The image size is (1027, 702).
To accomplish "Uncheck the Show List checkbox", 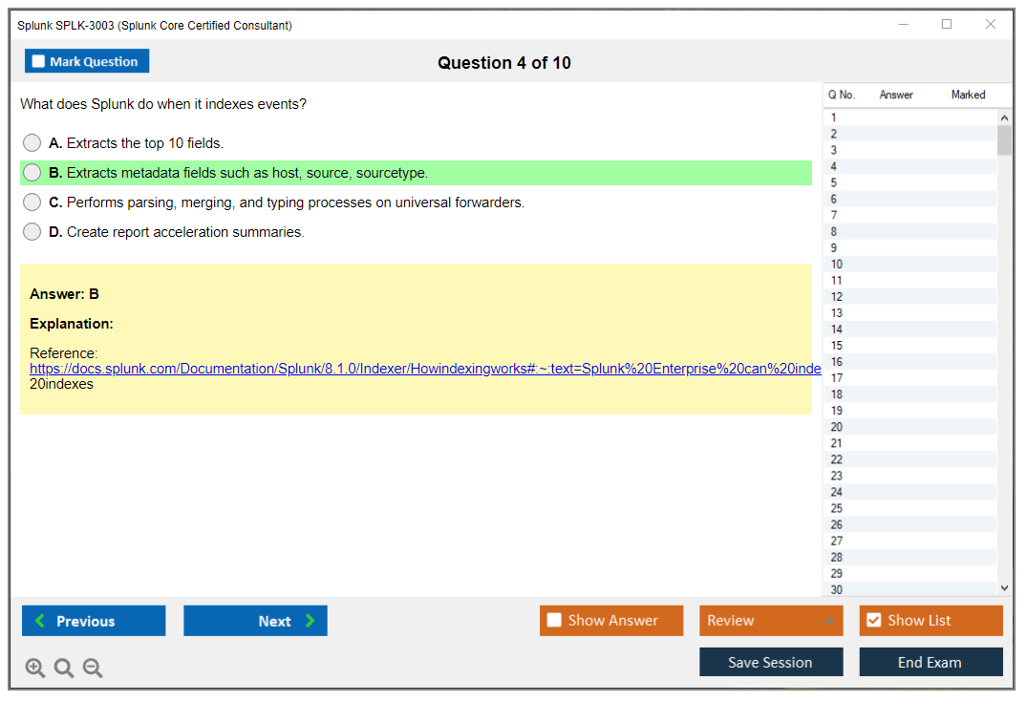I will pos(873,621).
